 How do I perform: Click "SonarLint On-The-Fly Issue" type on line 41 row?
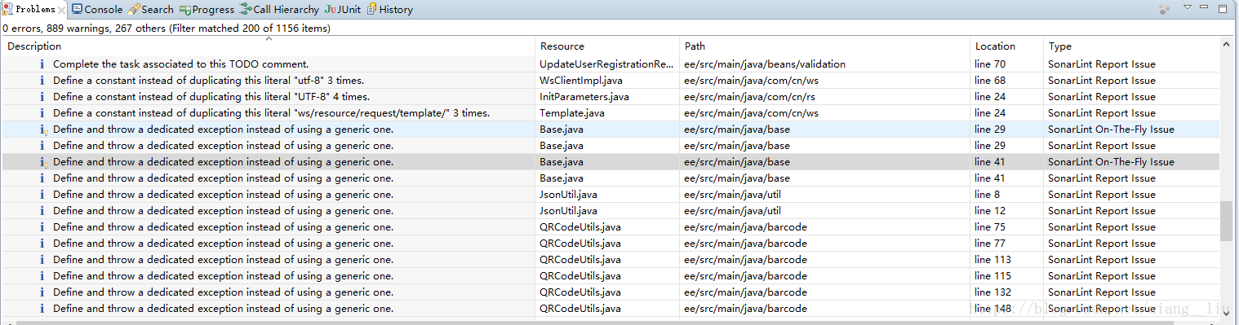click(x=1132, y=162)
